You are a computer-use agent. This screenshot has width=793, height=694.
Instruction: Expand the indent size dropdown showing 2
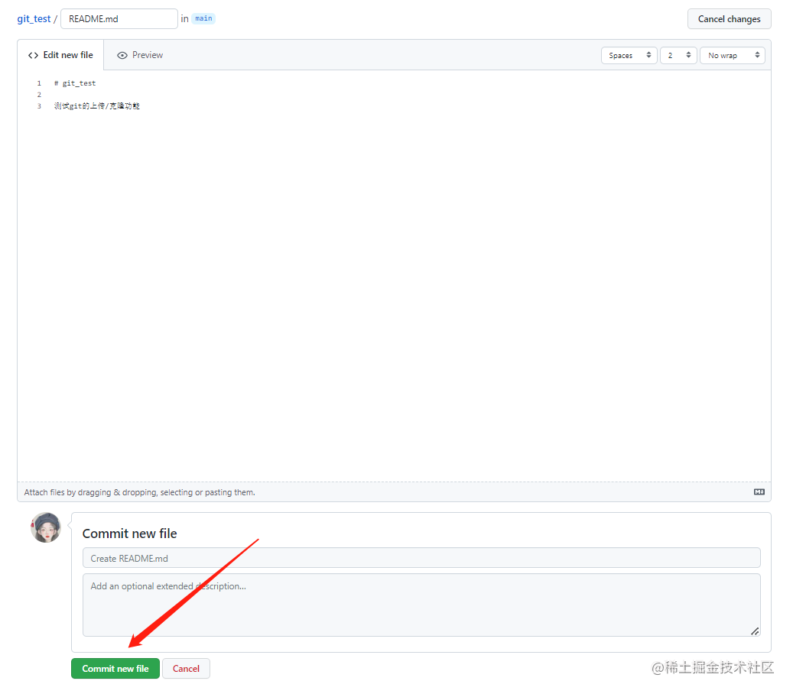coord(678,56)
